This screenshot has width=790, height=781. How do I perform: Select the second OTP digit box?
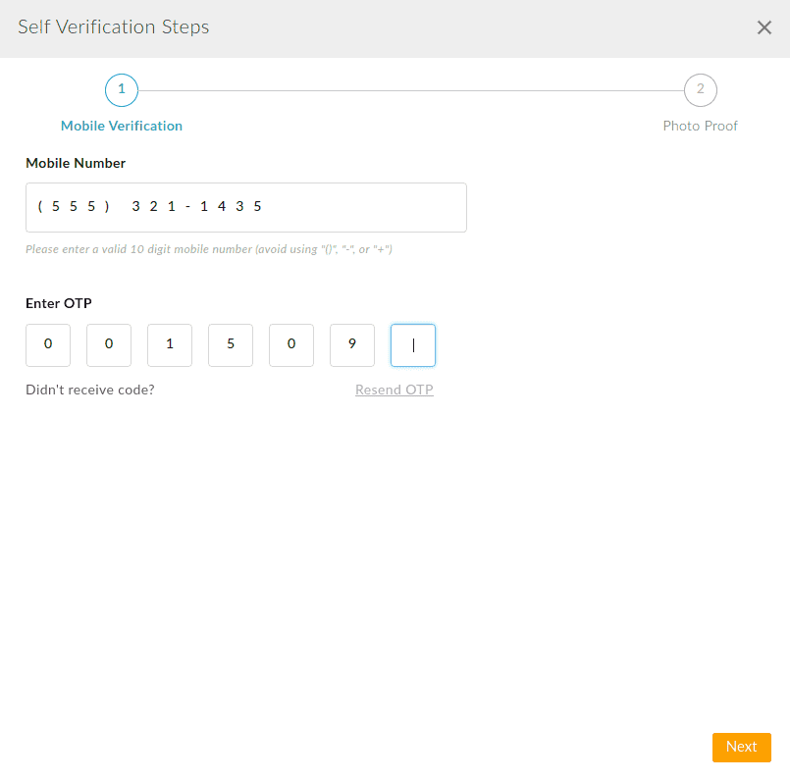pos(108,344)
